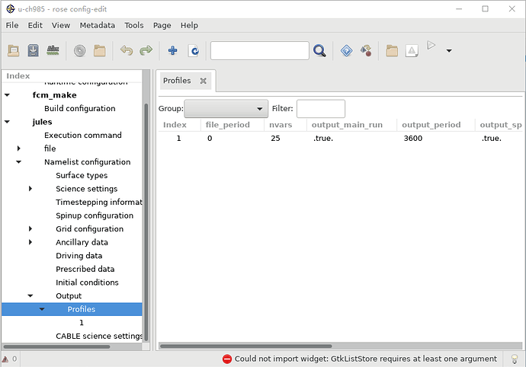Screen dimensions: 526x367
Task: Expand the Science settings node
Action: 30,189
